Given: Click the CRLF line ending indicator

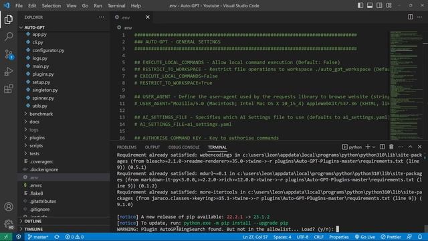Looking at the screenshot, I should (318, 237).
